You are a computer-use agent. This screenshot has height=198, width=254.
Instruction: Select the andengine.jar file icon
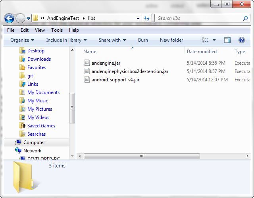click(x=87, y=63)
